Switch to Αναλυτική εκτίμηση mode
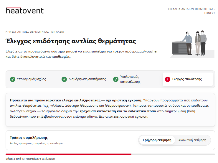This screenshot has height=163, width=218. (x=192, y=140)
